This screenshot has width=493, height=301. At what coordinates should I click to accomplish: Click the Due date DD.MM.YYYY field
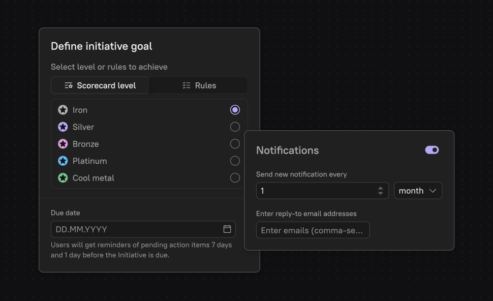point(137,229)
